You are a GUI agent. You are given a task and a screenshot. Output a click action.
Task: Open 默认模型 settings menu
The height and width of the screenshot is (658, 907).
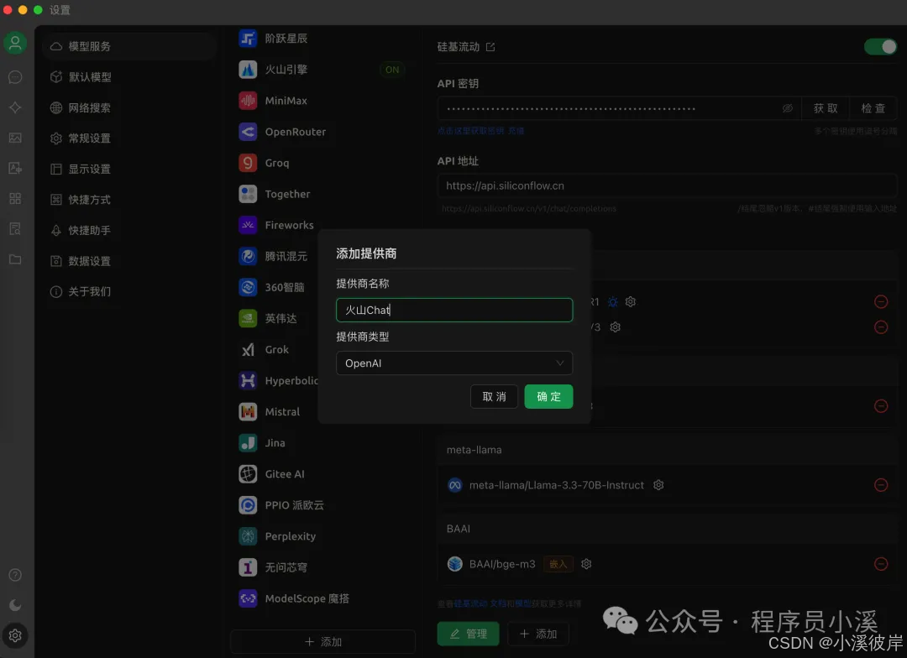point(128,77)
